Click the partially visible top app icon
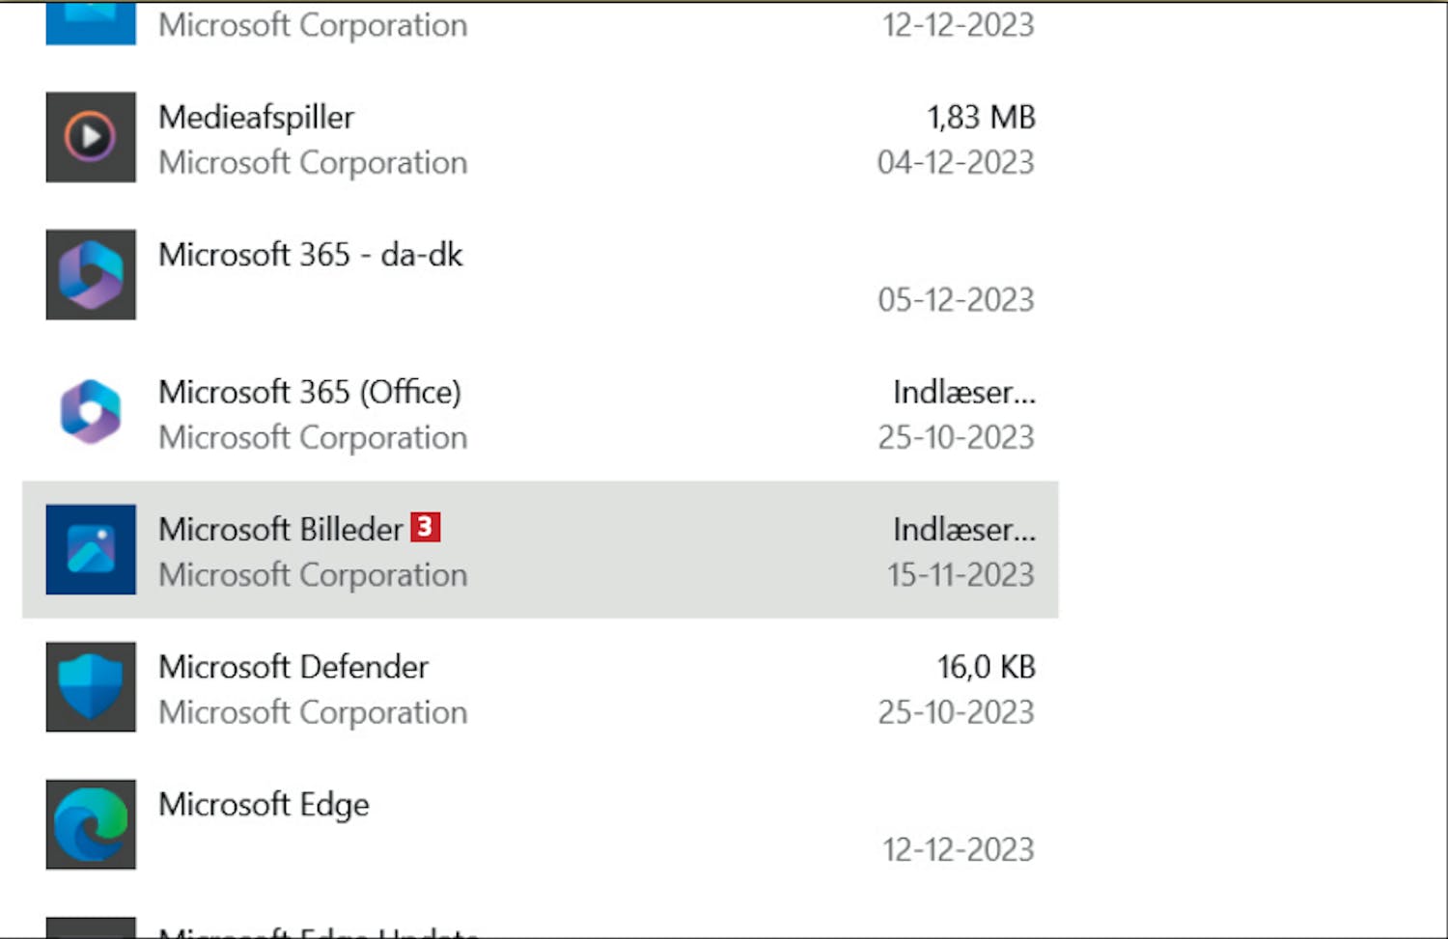Screen dimensions: 1448x939 [x=91, y=22]
